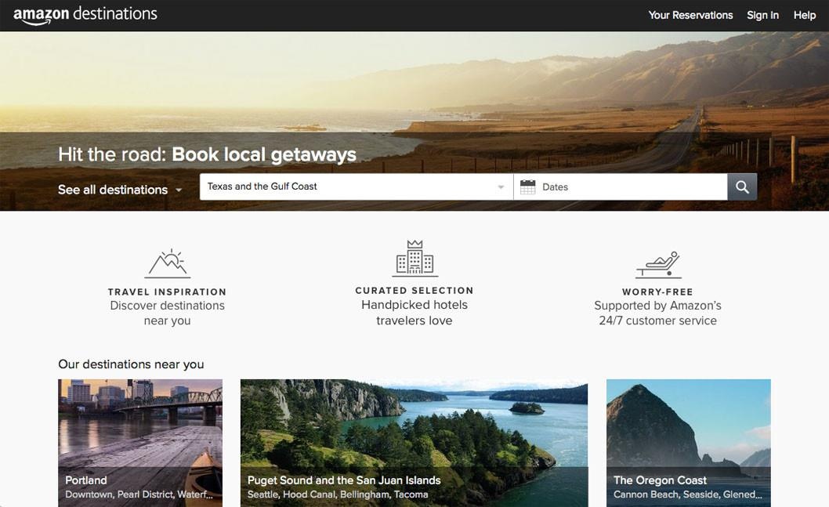829x507 pixels.
Task: Click the magnifying glass search button
Action: tap(742, 187)
